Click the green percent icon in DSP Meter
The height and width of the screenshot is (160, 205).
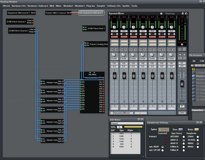coord(139,130)
